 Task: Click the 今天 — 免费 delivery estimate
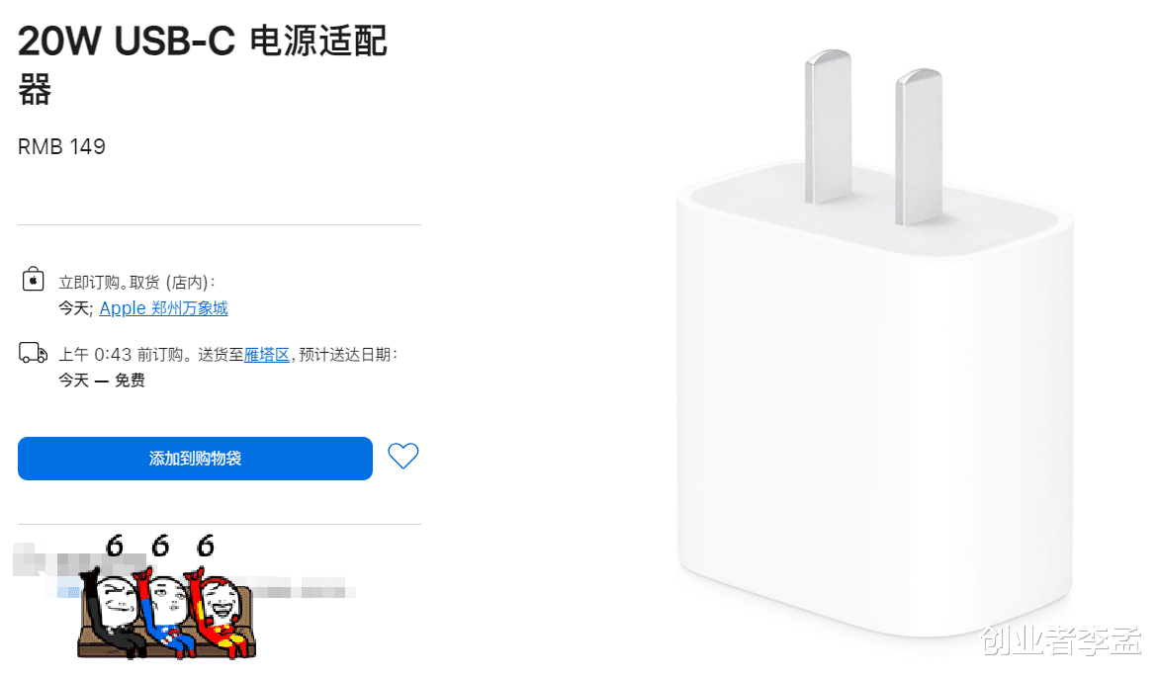[x=102, y=380]
